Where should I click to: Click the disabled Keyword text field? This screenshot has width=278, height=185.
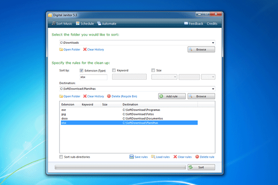[x=129, y=77]
